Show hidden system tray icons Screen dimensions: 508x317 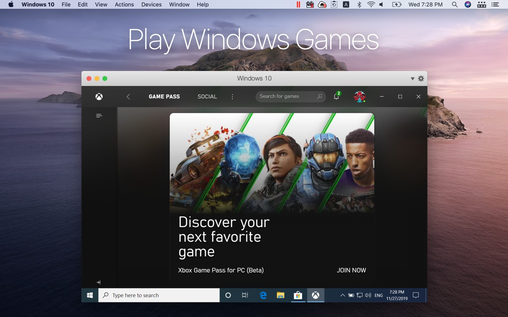pyautogui.click(x=342, y=295)
